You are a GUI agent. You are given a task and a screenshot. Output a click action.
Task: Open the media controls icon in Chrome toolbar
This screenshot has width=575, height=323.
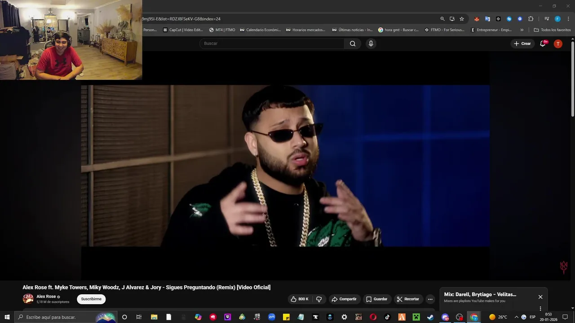[x=547, y=19]
